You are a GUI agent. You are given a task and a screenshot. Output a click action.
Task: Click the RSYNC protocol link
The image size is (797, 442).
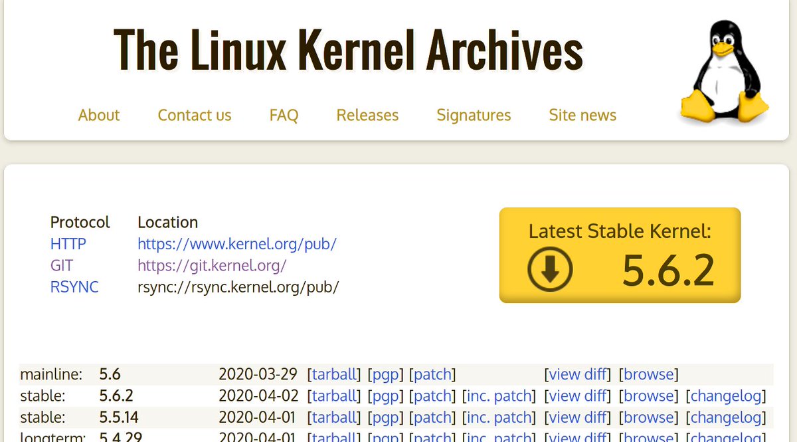tap(74, 288)
